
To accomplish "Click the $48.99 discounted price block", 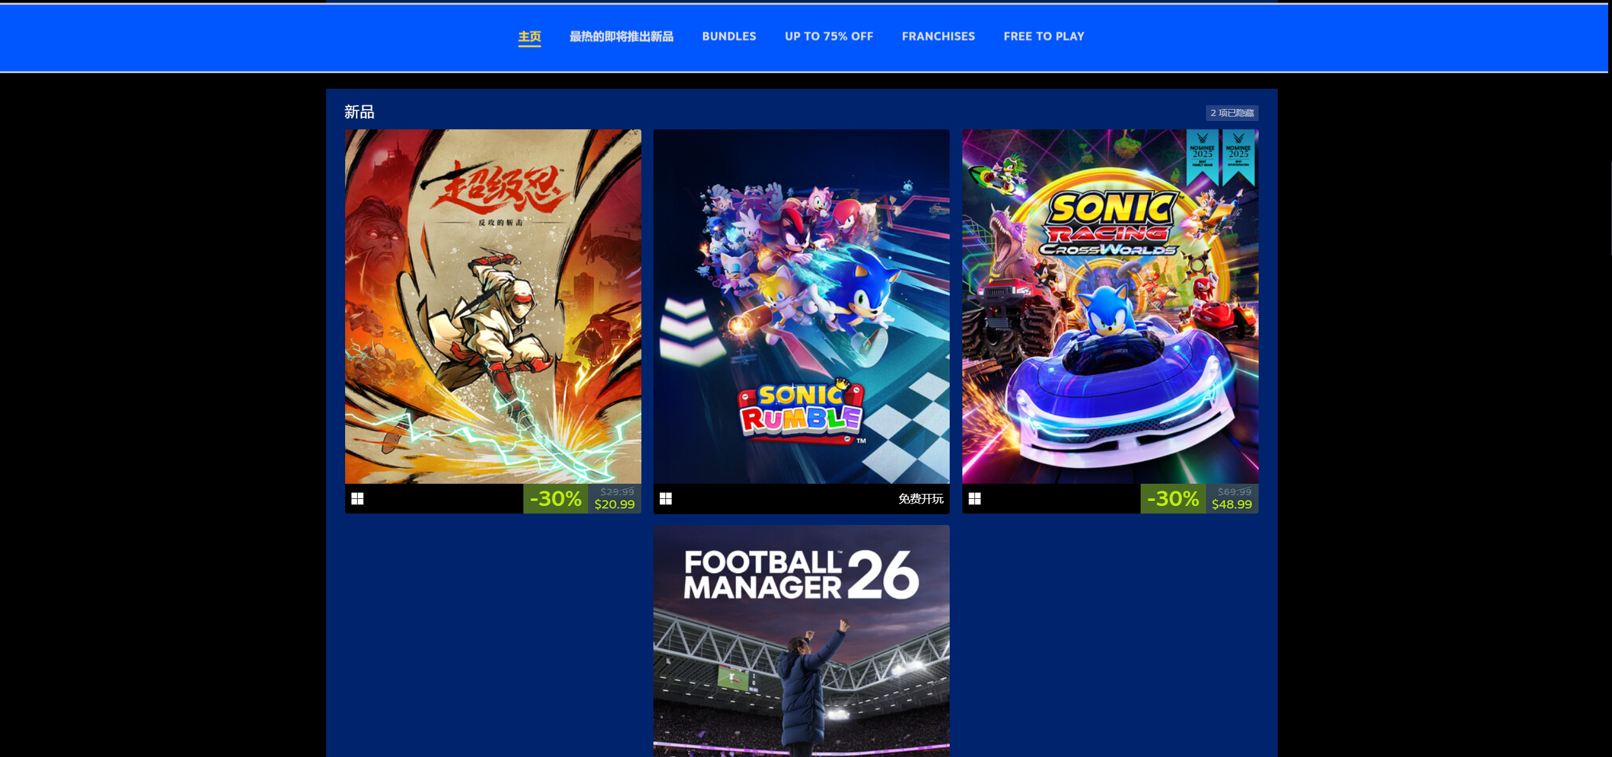I will [x=1231, y=499].
